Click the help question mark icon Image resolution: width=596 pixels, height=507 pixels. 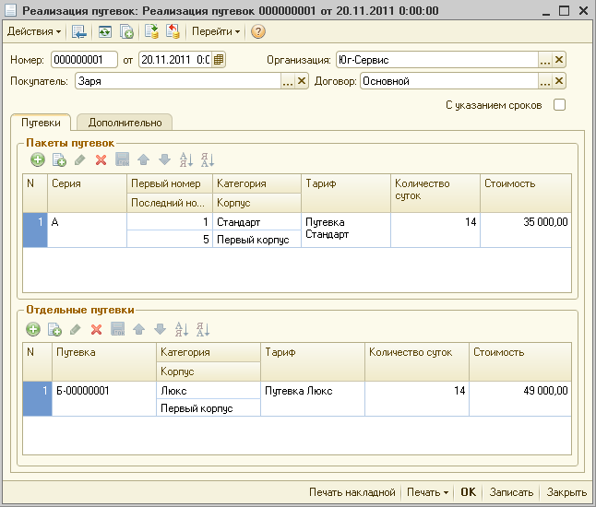(258, 31)
